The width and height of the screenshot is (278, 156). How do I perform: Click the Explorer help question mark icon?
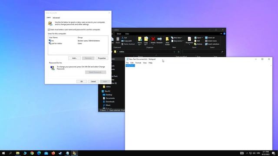[x=224, y=34]
